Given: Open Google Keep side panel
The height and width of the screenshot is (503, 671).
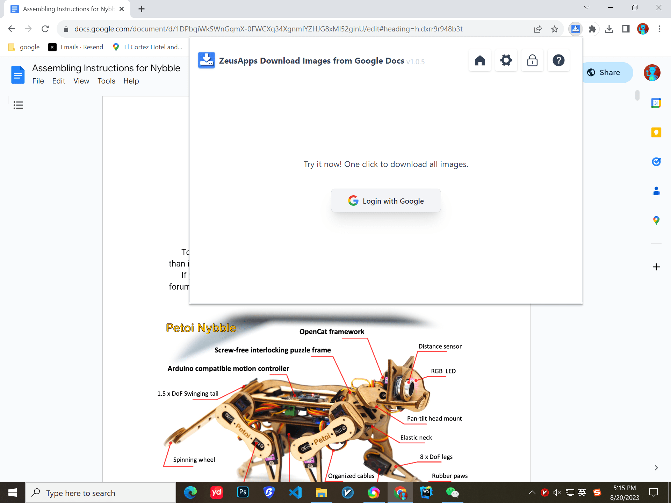Looking at the screenshot, I should click(656, 132).
